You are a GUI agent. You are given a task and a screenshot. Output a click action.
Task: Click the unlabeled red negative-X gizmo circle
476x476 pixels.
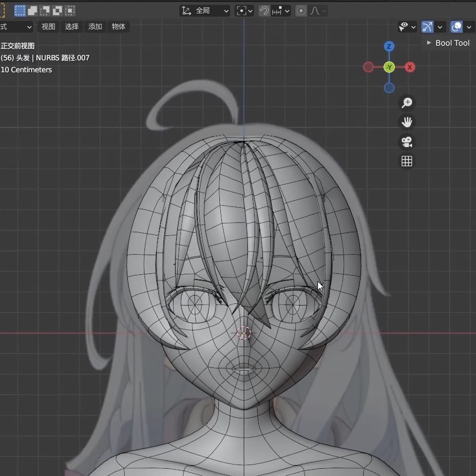point(368,67)
